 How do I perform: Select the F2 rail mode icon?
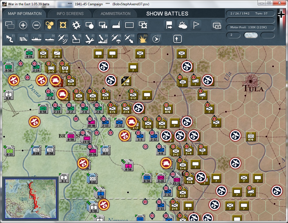(23, 39)
